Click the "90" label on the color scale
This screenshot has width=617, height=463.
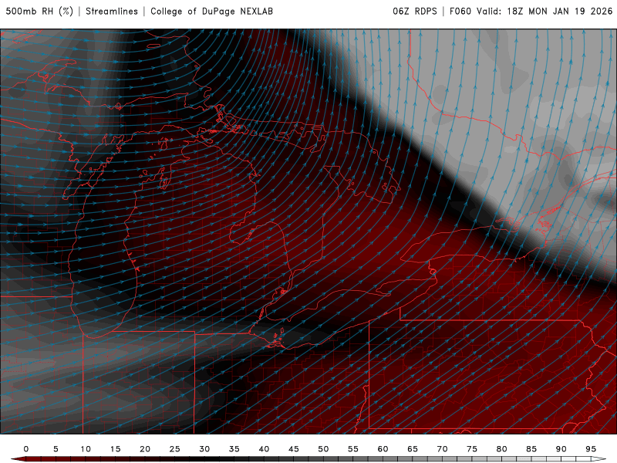561,449
